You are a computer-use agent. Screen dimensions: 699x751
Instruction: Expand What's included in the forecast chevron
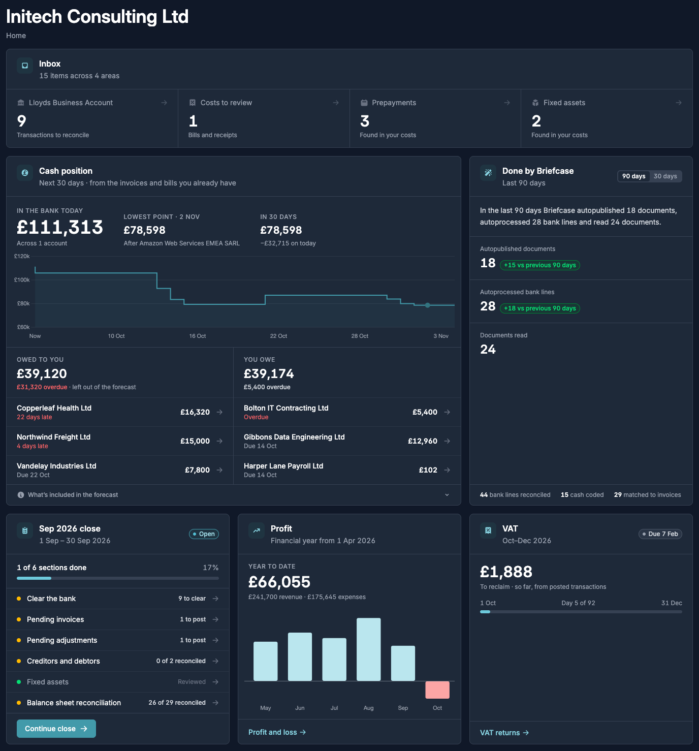[447, 495]
